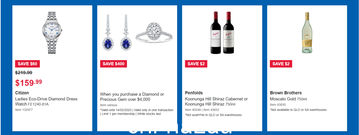Screen dimensions: 359x135
Task: Click the Brown Brothers SAVE $2 badge
Action: coord(281,64)
